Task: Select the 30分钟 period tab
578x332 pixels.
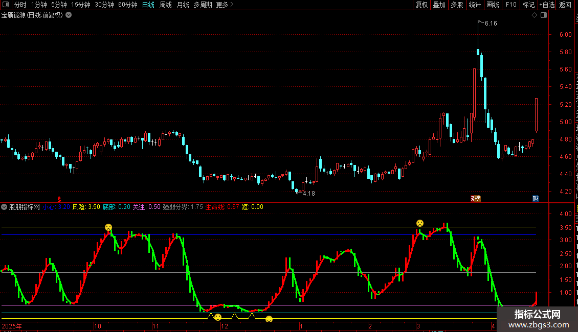Action: (104, 5)
